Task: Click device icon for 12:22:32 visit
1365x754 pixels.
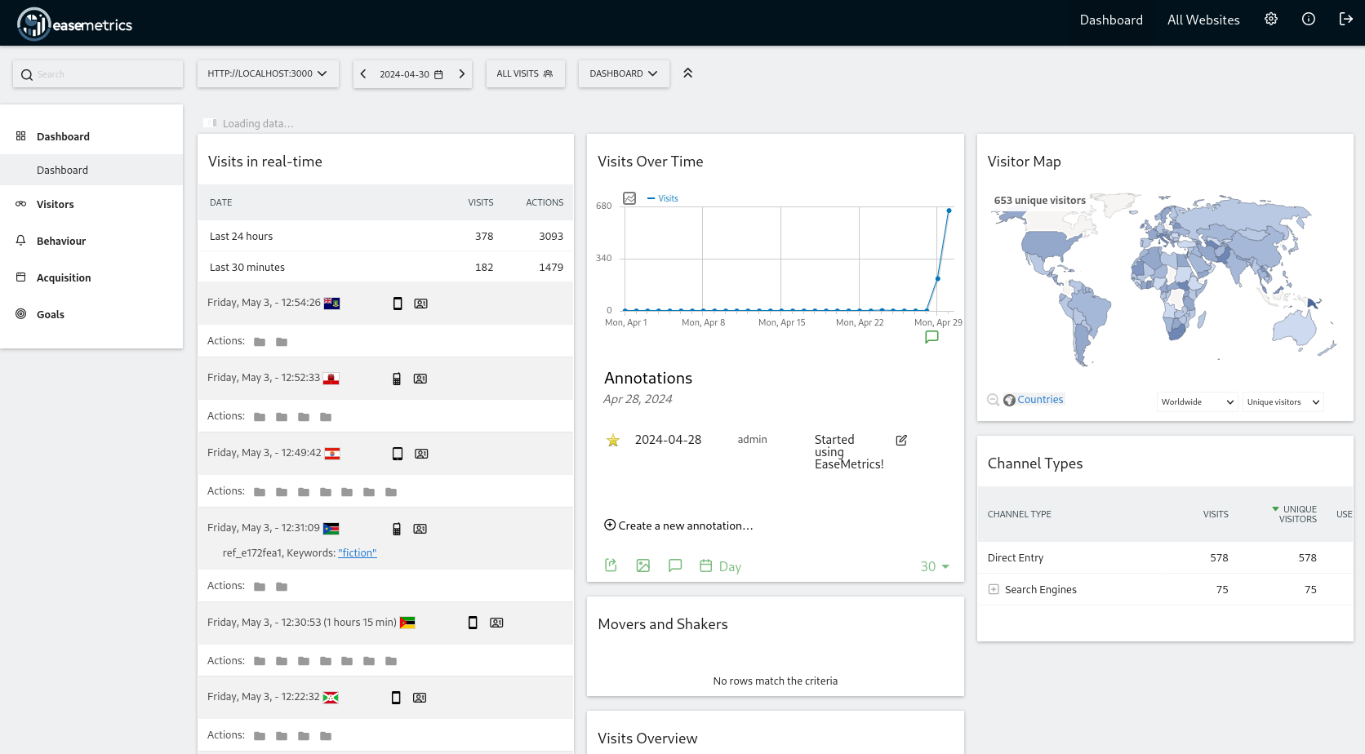Action: [396, 698]
